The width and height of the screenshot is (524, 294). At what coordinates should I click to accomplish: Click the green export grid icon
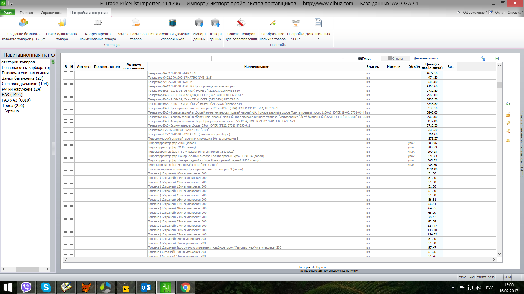pyautogui.click(x=496, y=59)
